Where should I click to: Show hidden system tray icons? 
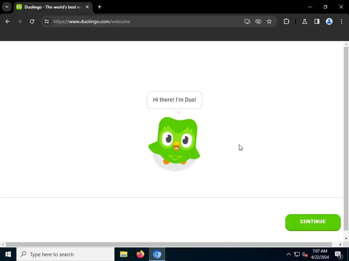tap(288, 254)
